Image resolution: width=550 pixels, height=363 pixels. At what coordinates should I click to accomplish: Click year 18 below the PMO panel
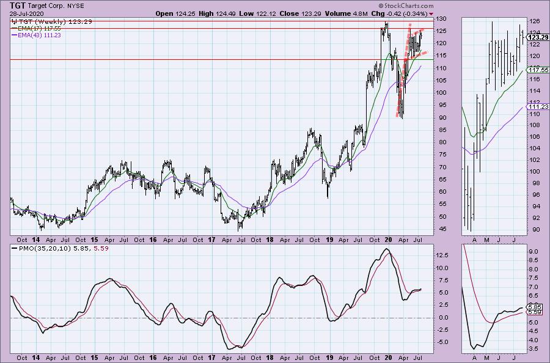click(269, 358)
